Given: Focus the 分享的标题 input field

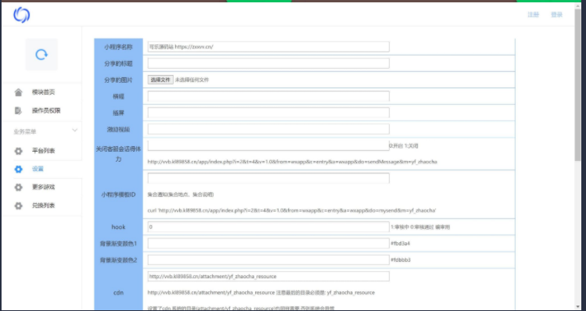Looking at the screenshot, I should (268, 63).
